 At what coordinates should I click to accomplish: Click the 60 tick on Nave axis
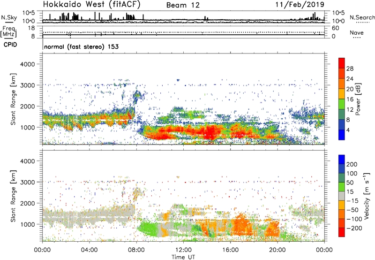[x=335, y=28]
